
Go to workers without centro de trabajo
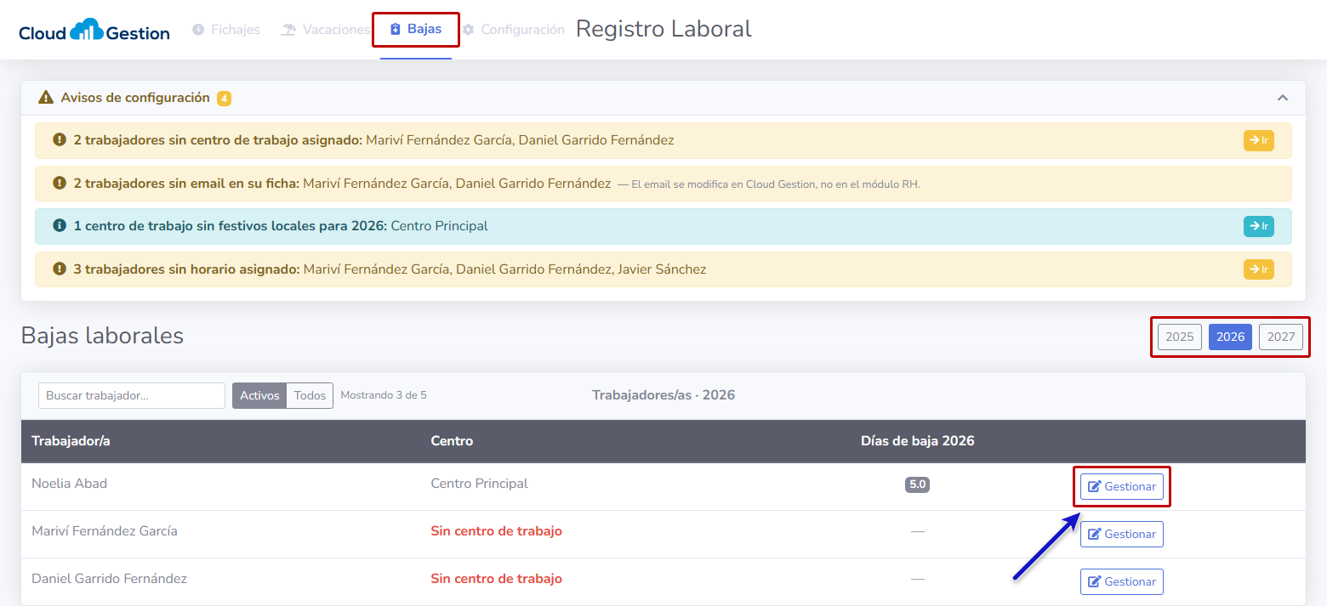1258,140
